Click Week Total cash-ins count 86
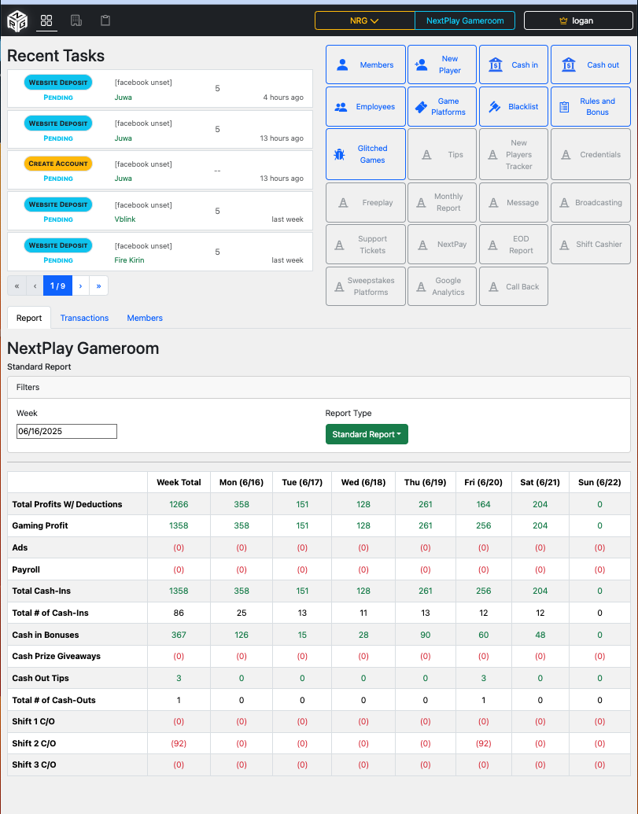638x814 pixels. (x=179, y=613)
